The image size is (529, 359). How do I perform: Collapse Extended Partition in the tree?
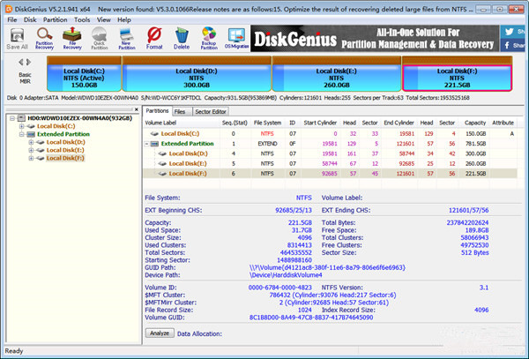tap(20, 134)
